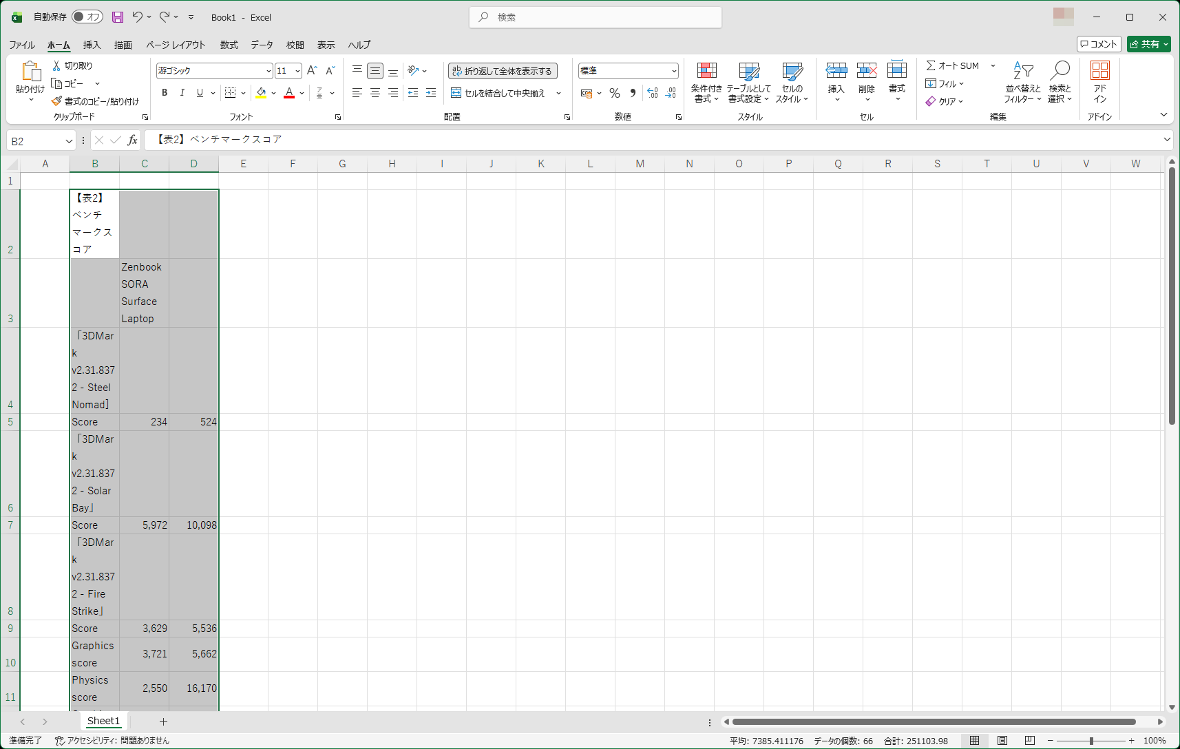Click the top vertical align icon
Image resolution: width=1180 pixels, height=749 pixels.
click(357, 70)
